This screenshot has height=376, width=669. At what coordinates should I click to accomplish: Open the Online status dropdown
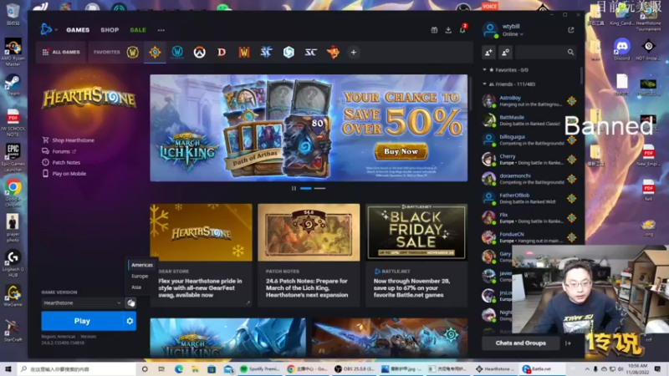513,34
